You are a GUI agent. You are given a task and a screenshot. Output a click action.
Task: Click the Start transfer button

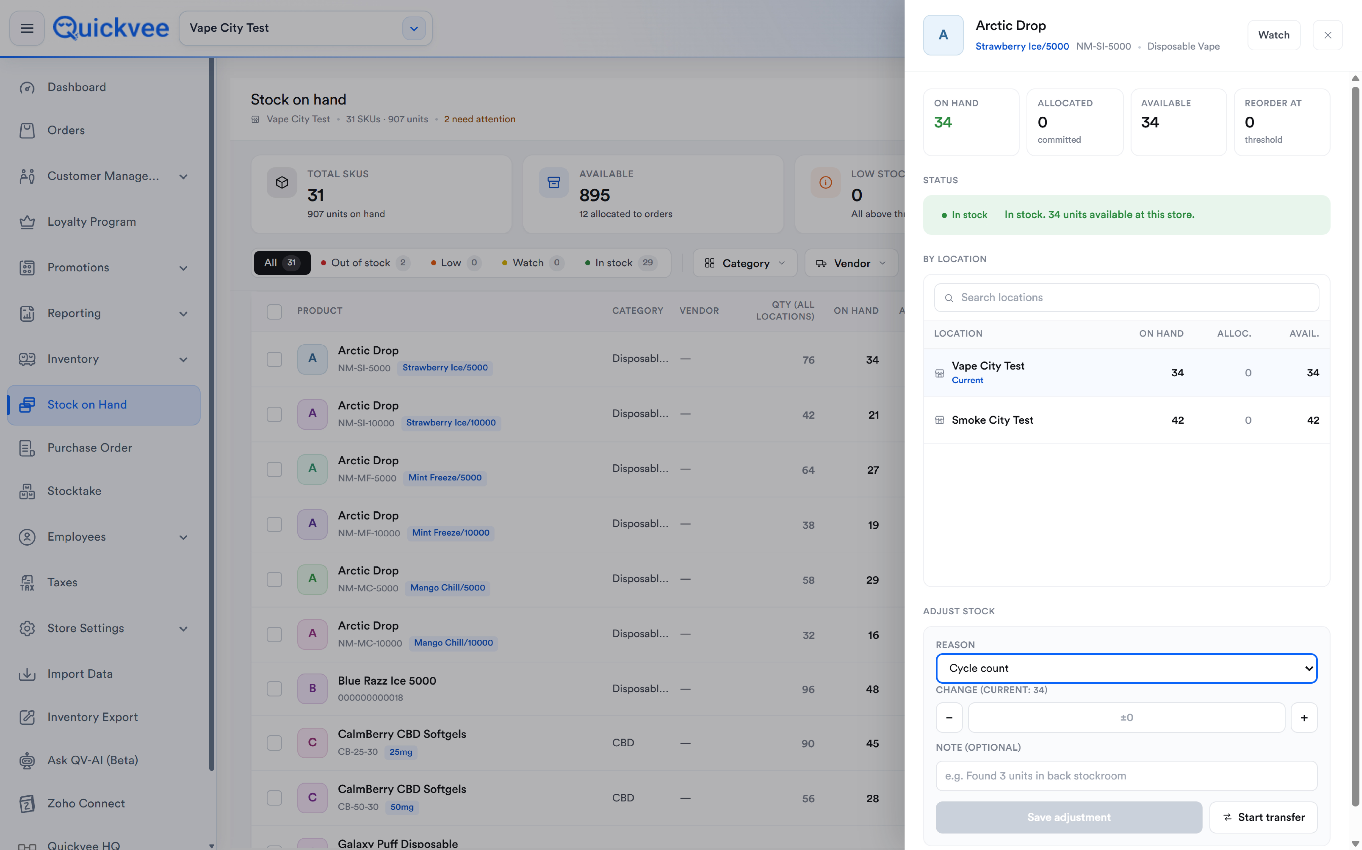pos(1263,817)
